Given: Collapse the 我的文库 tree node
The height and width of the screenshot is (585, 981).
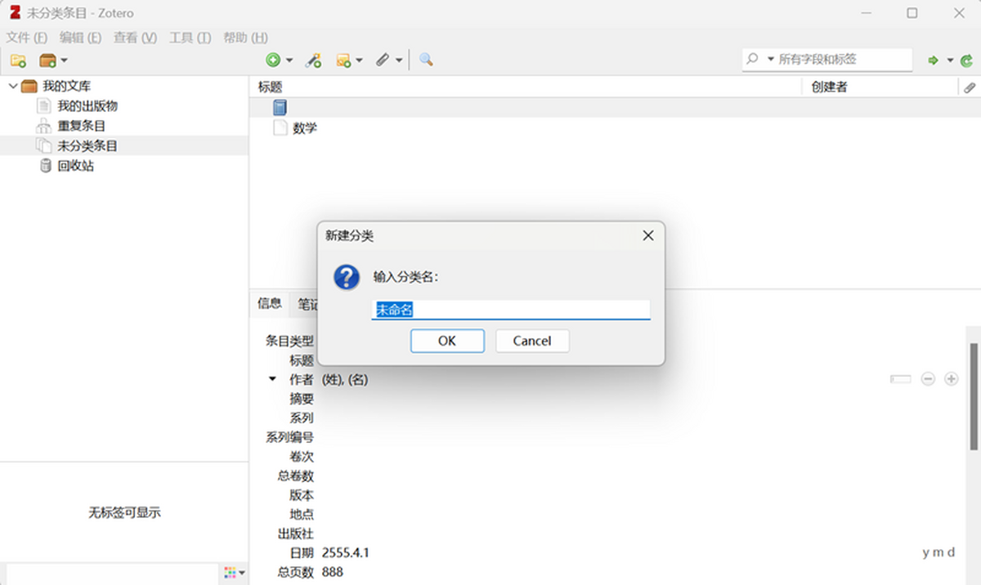Looking at the screenshot, I should [13, 86].
